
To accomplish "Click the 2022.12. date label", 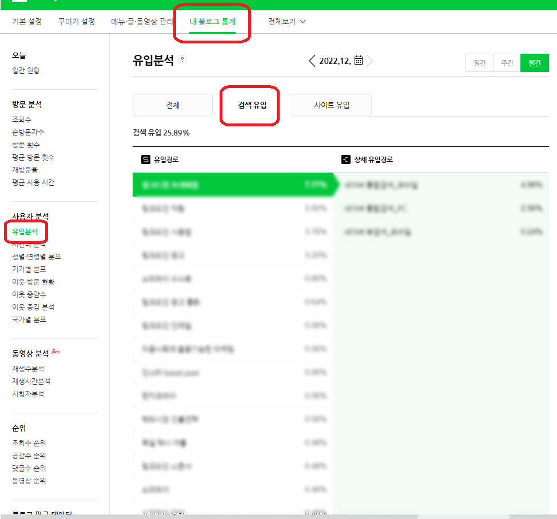I will point(335,61).
